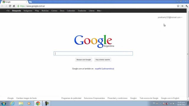This screenshot has width=189, height=106.
Task: Open Privacidad y condiciones link
Action: [118, 98]
